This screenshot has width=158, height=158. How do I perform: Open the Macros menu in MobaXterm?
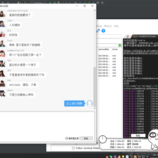[x=108, y=26]
